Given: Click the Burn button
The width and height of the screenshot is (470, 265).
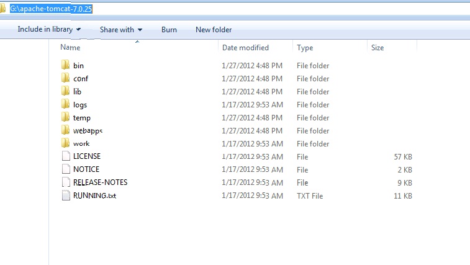Looking at the screenshot, I should (x=169, y=30).
